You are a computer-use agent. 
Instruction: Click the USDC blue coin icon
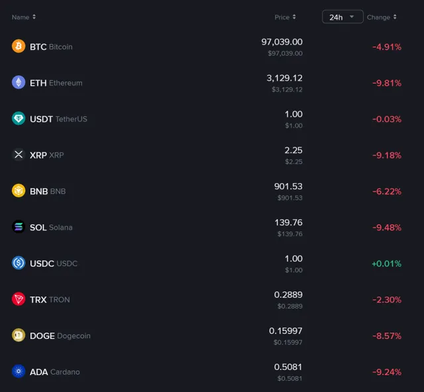[x=19, y=263]
